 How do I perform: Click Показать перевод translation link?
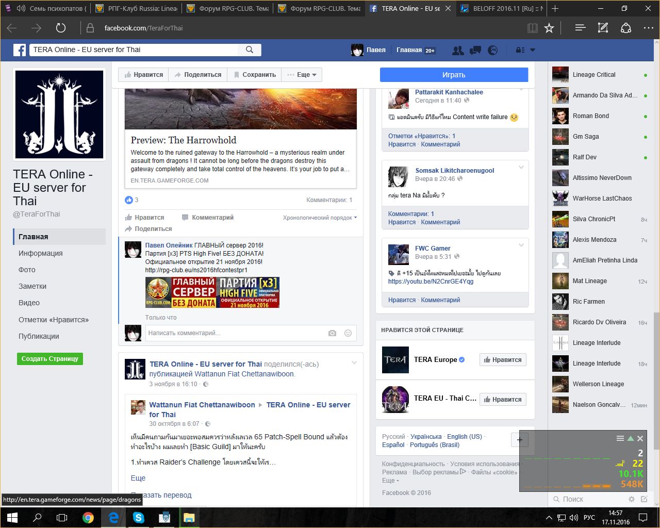tap(161, 495)
